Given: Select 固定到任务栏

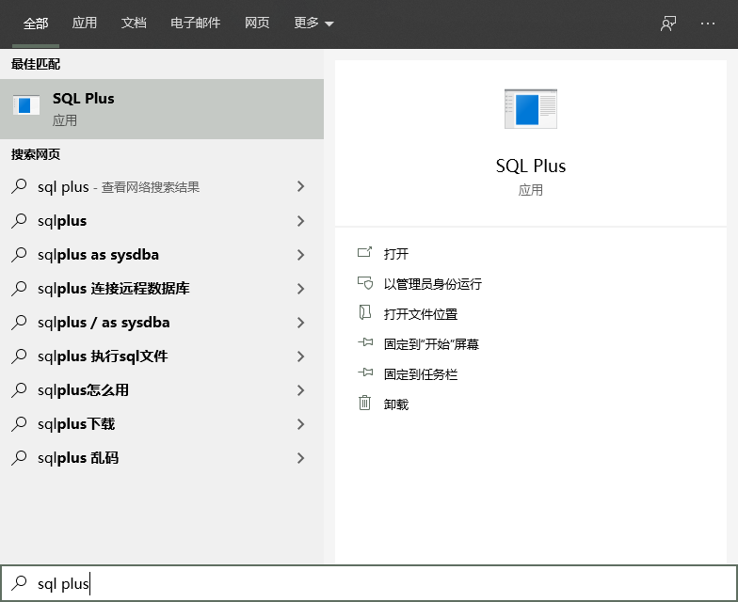Looking at the screenshot, I should (x=420, y=374).
